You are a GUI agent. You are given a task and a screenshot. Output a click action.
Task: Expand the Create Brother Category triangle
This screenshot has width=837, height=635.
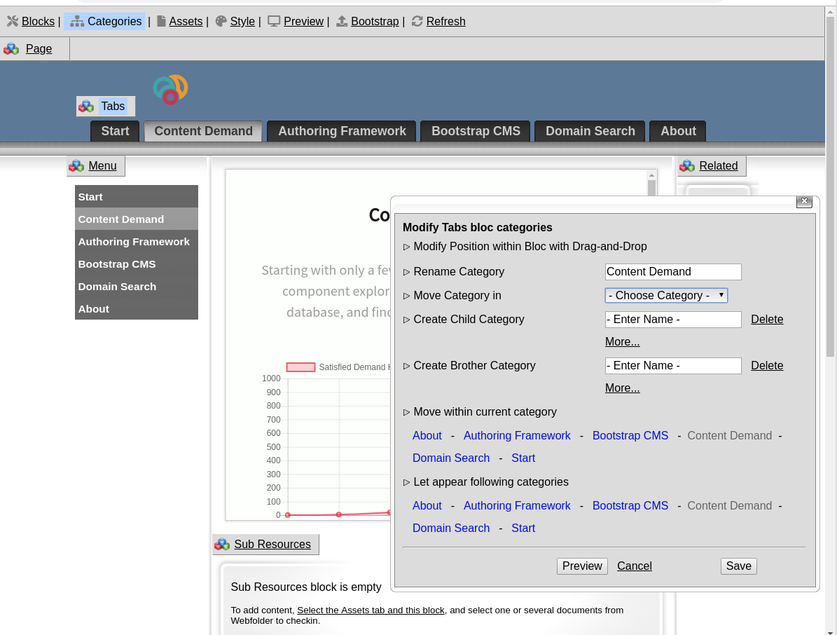click(x=407, y=366)
